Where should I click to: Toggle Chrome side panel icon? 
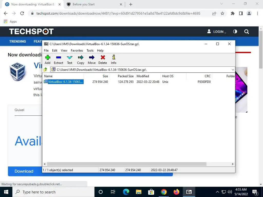point(241,13)
